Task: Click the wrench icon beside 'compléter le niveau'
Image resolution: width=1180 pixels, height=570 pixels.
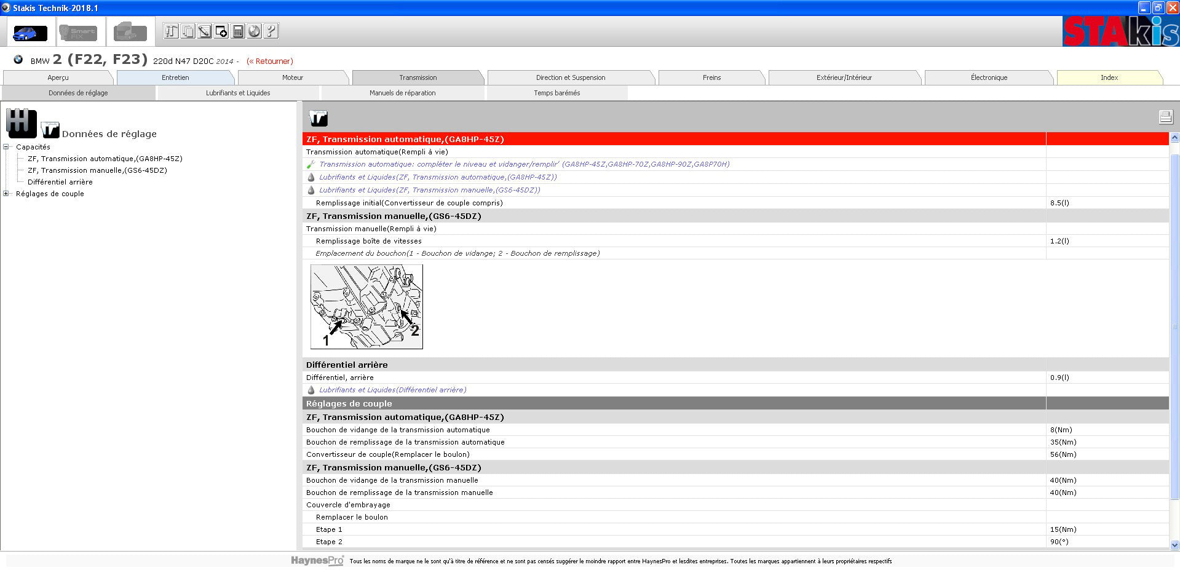Action: [x=311, y=164]
